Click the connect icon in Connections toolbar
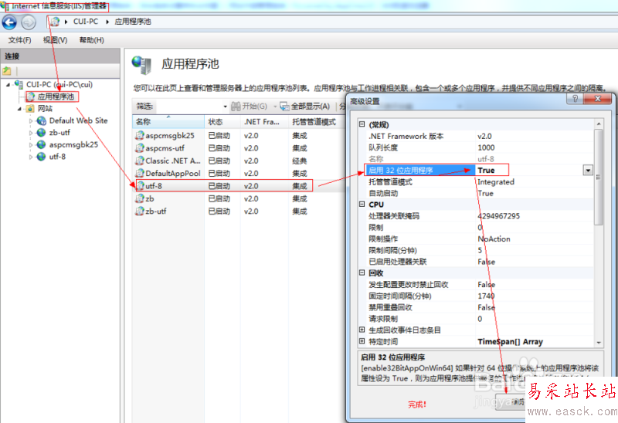The image size is (618, 423). (7, 71)
